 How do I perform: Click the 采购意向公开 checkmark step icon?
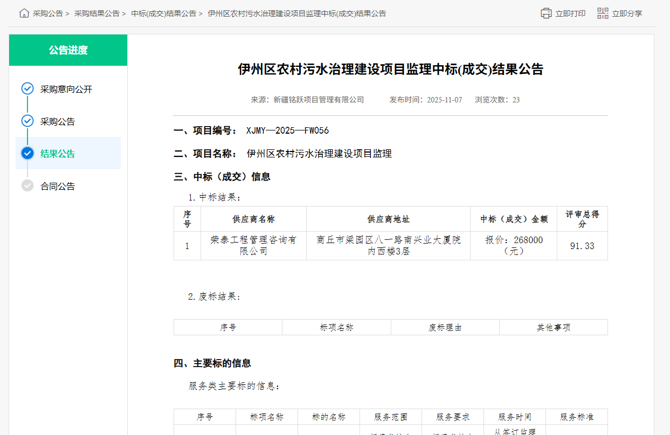pyautogui.click(x=27, y=89)
